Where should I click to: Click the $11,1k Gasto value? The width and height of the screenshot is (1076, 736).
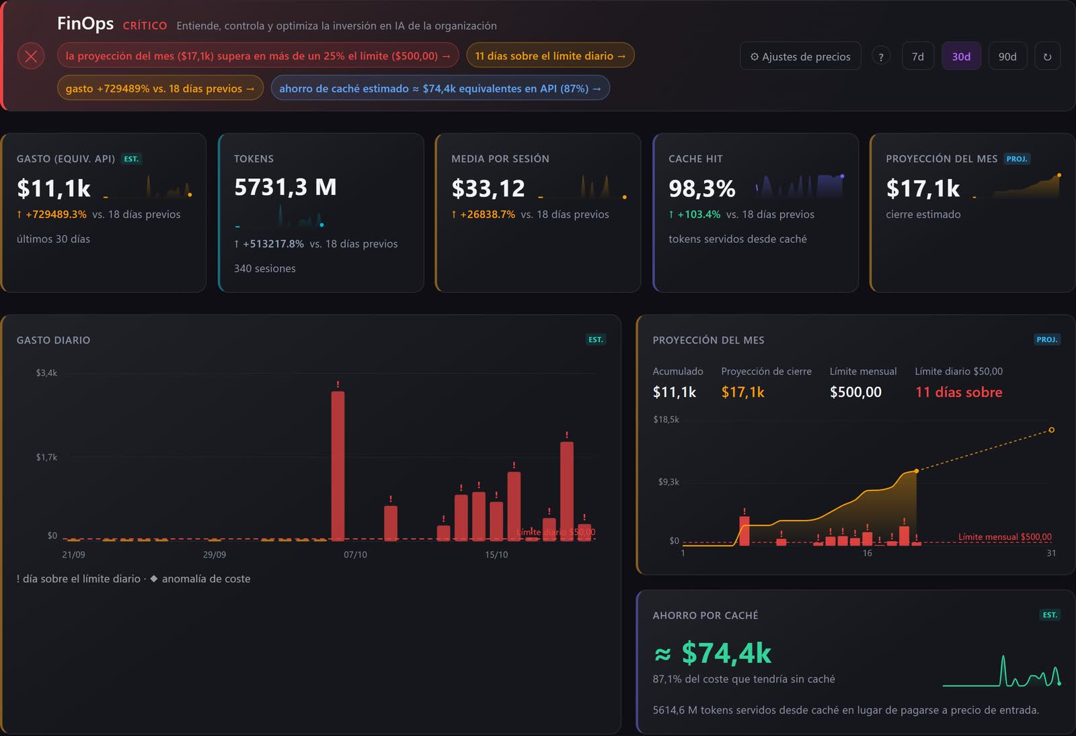(x=54, y=188)
